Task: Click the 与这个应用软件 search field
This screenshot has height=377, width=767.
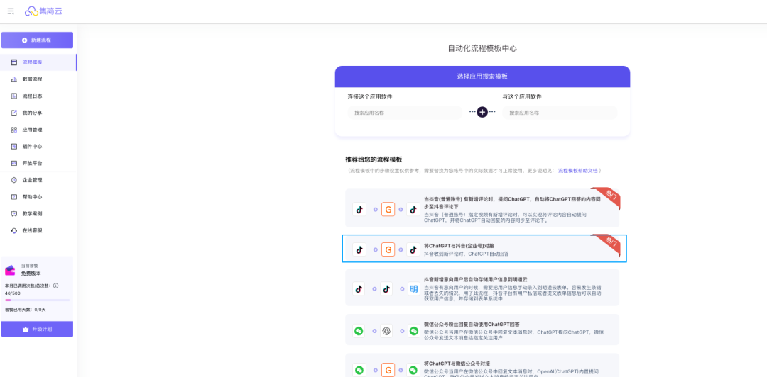Action: click(560, 113)
